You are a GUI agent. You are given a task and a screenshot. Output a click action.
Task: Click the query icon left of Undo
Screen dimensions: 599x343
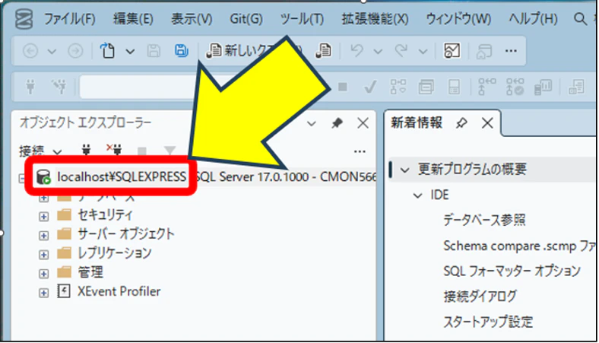point(323,50)
